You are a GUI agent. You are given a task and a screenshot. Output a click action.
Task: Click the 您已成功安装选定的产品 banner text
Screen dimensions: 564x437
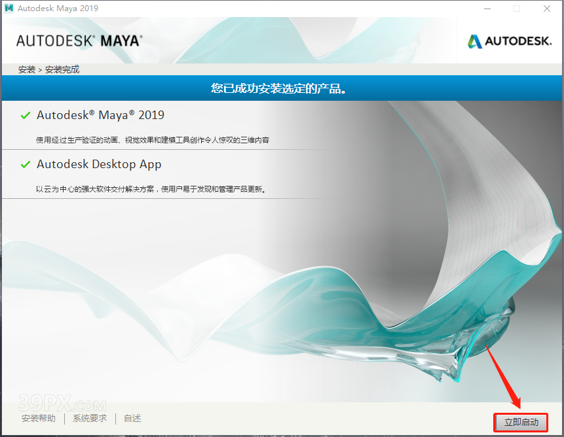279,88
